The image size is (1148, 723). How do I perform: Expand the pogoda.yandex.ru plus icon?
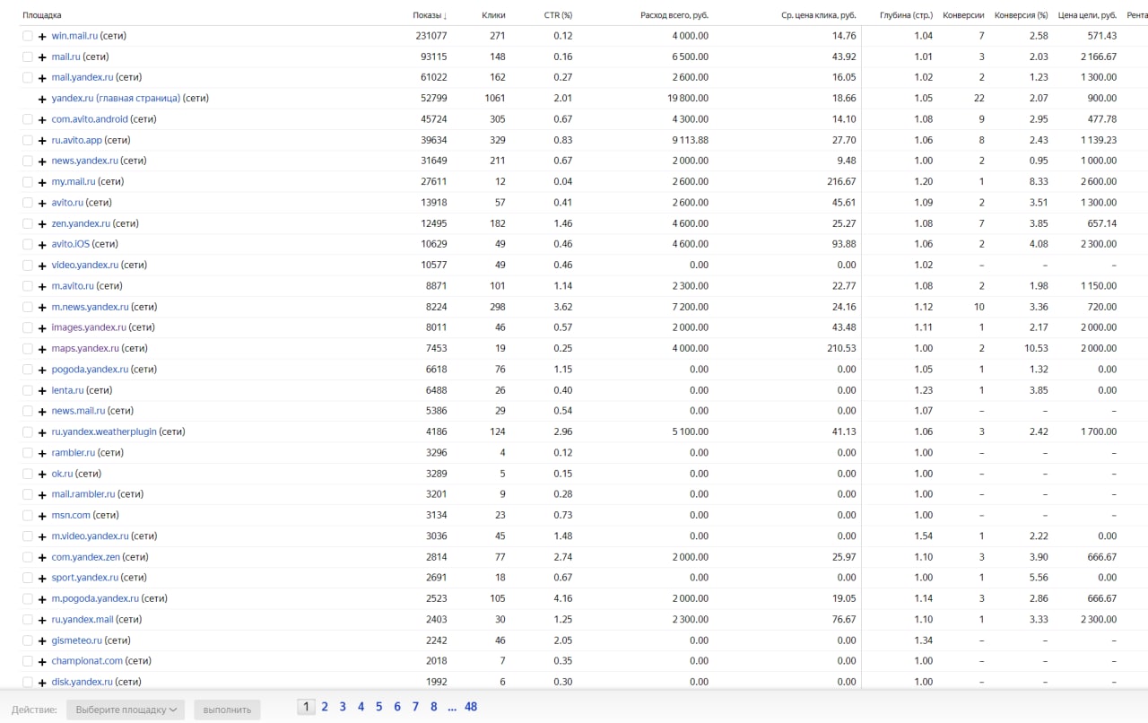[42, 370]
